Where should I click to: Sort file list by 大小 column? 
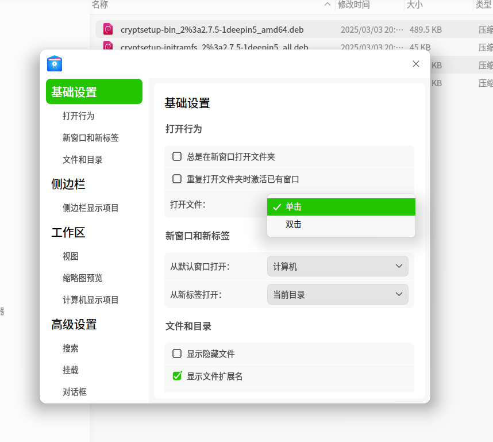[x=414, y=5]
